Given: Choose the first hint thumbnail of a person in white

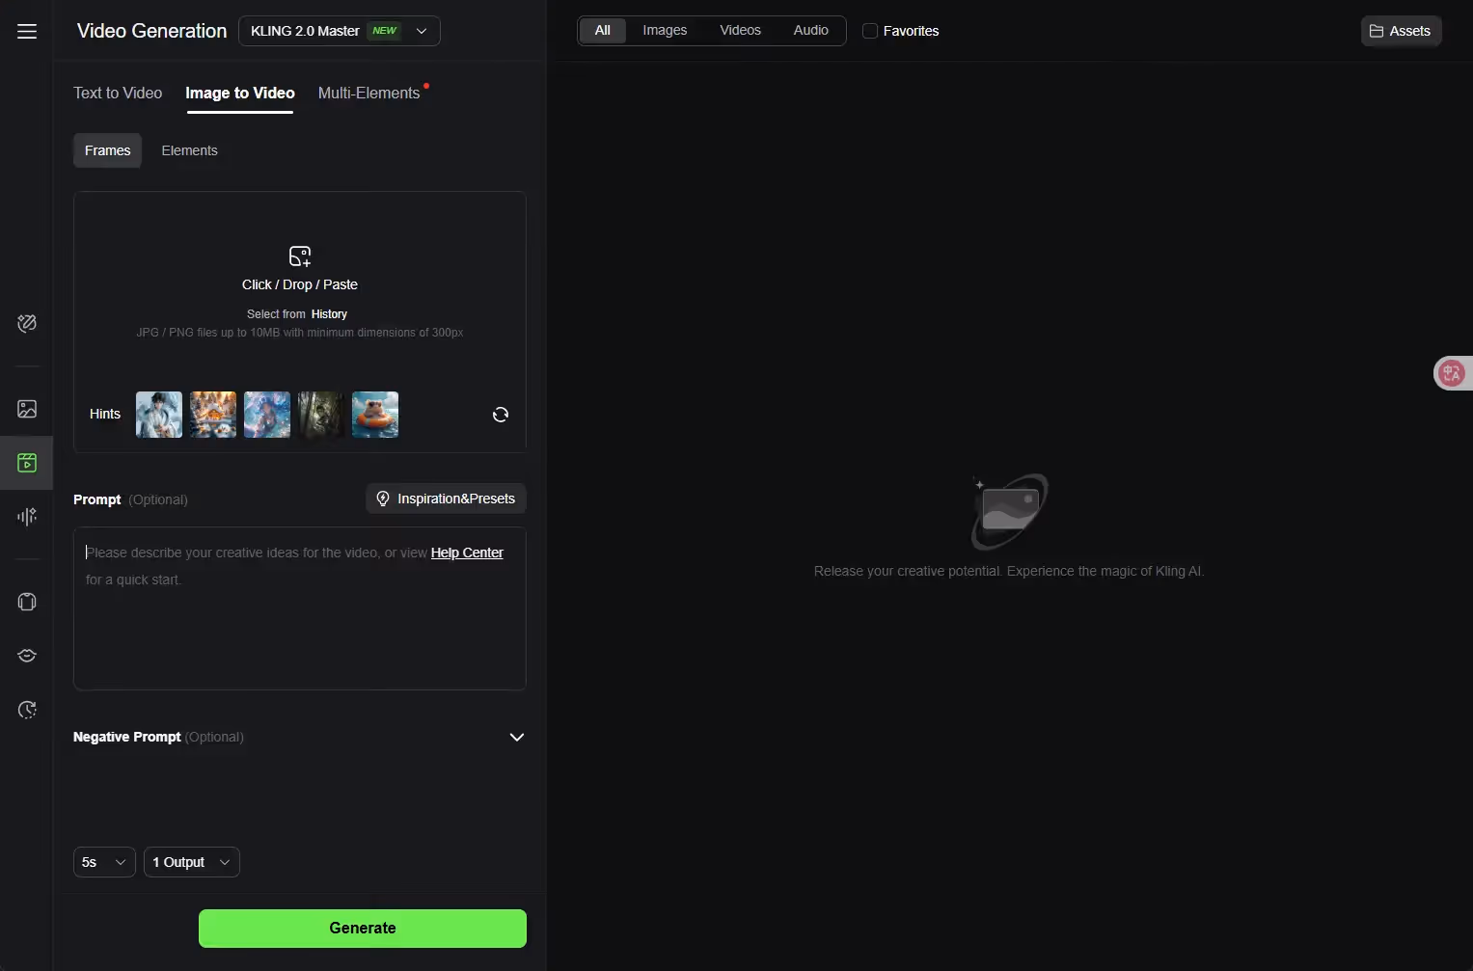Looking at the screenshot, I should 159,415.
